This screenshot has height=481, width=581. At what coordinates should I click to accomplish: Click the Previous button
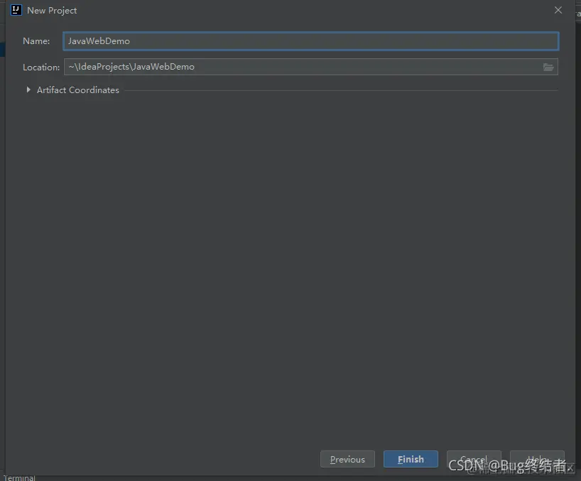tap(347, 459)
